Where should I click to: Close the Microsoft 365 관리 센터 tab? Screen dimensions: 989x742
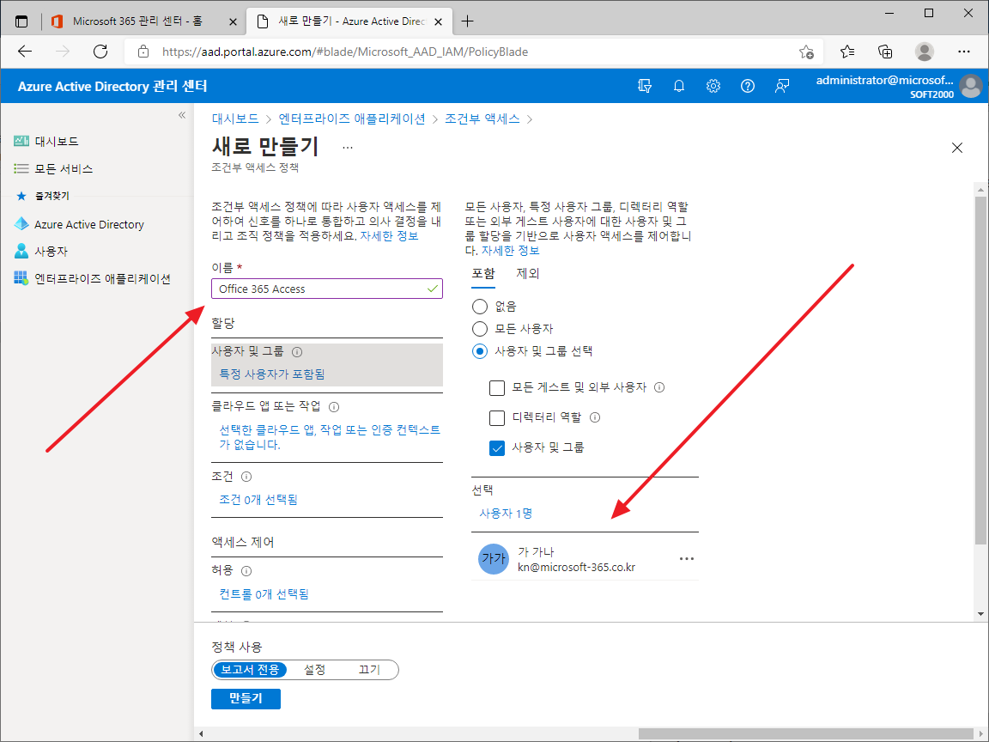pyautogui.click(x=233, y=21)
